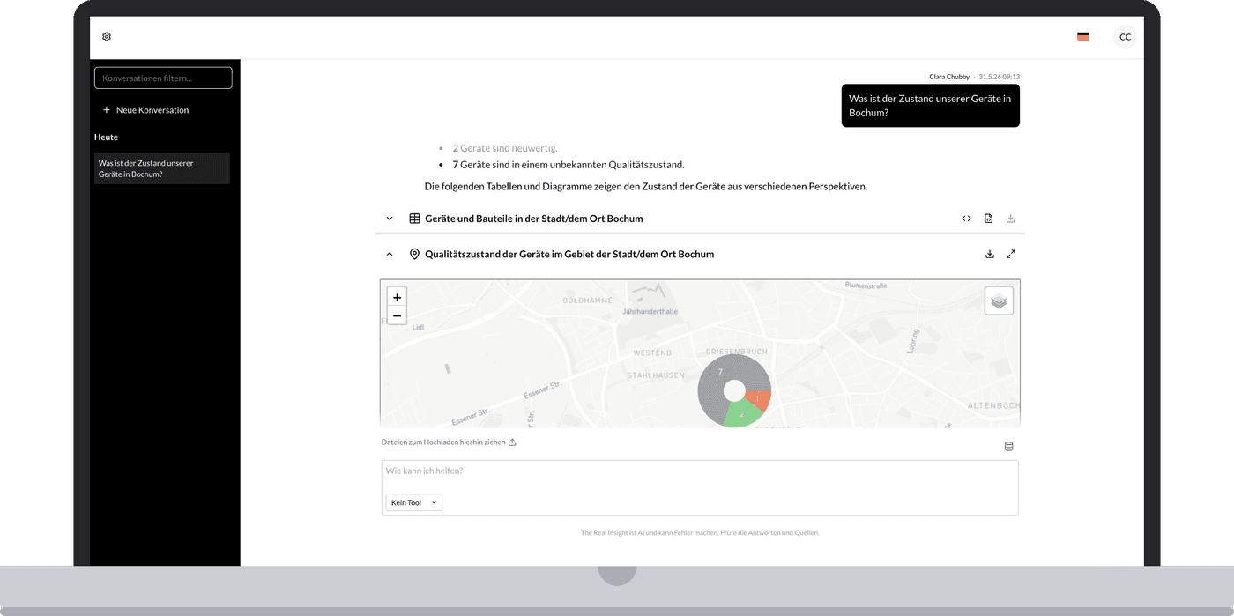Click the map street label 'Blumenstraße'
1234x616 pixels.
pos(866,286)
